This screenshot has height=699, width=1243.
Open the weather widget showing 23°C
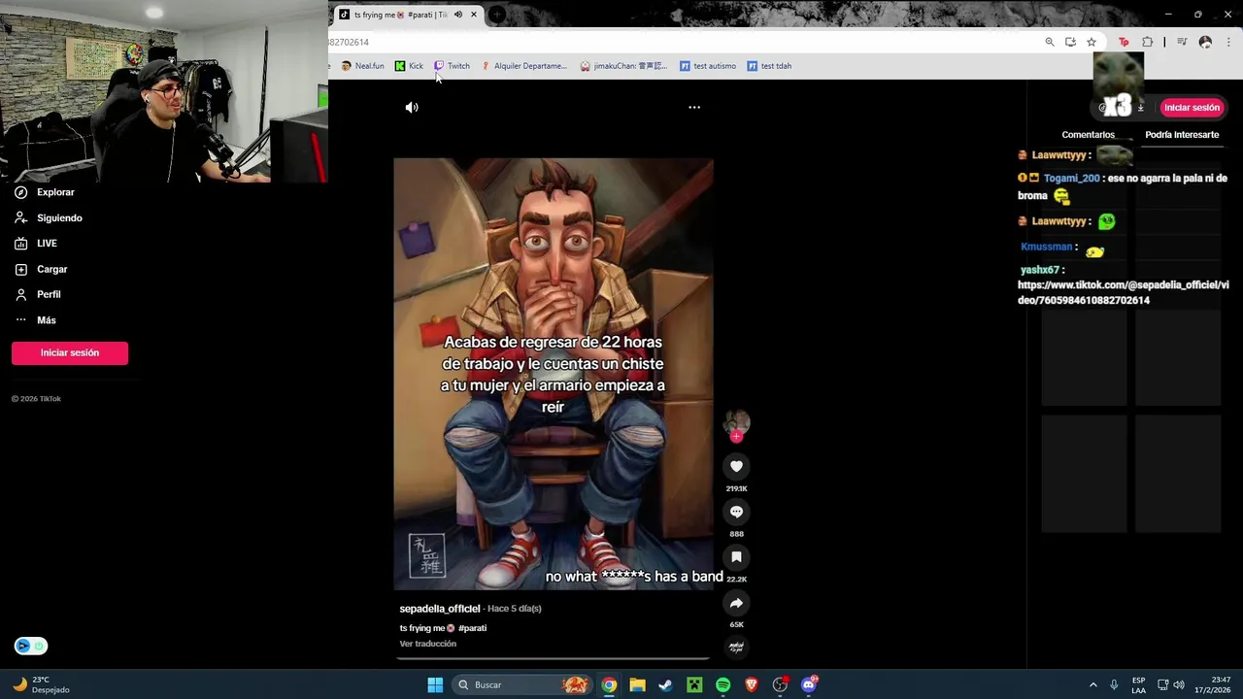pos(41,684)
